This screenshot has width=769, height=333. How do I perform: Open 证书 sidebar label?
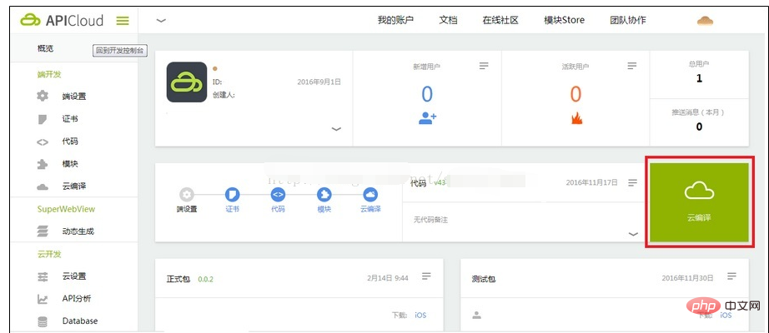coord(70,119)
